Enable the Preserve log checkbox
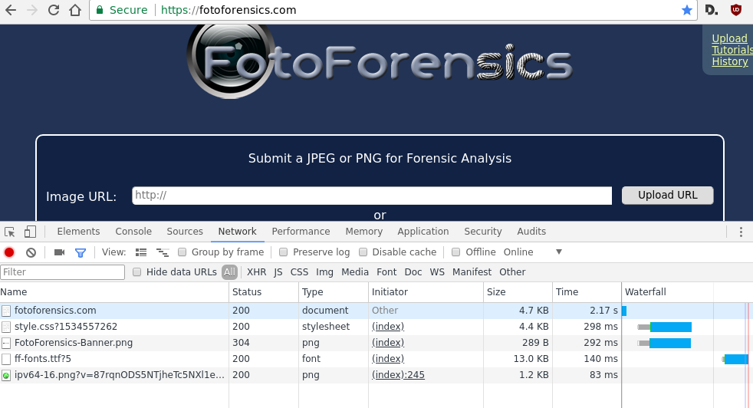This screenshot has height=408, width=753. click(x=284, y=252)
